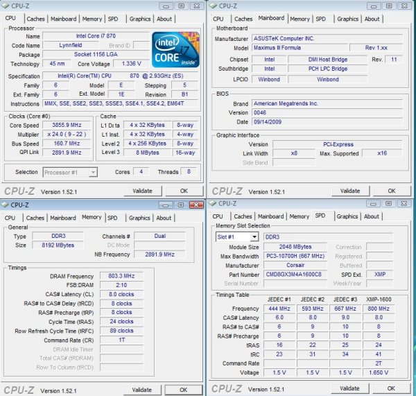Click the Core Voltage value 1.336 V
The image size is (416, 396).
(x=131, y=63)
